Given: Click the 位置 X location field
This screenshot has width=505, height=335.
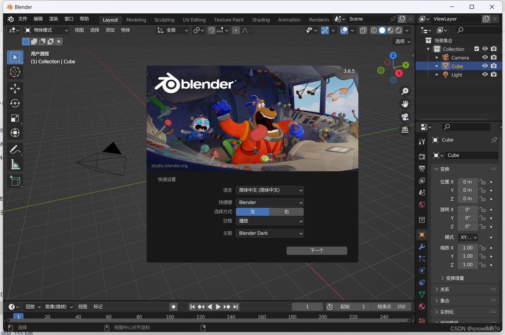Looking at the screenshot, I should (x=468, y=182).
